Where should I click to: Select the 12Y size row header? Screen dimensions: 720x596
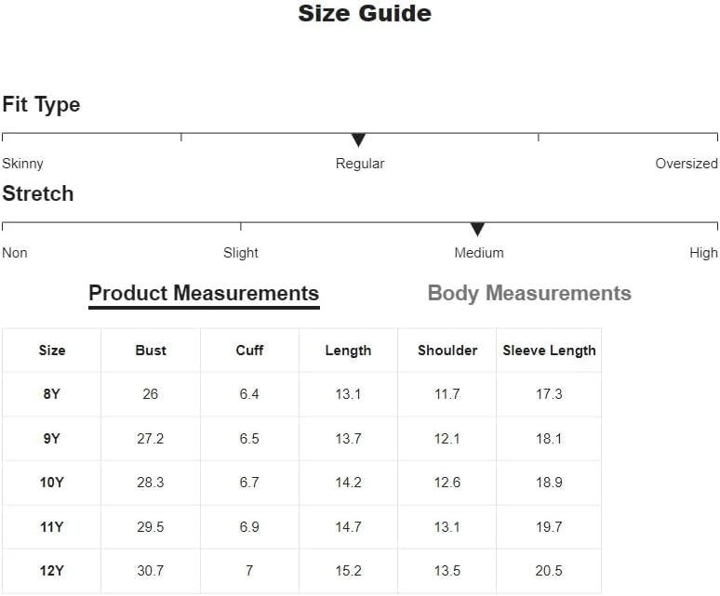point(51,571)
